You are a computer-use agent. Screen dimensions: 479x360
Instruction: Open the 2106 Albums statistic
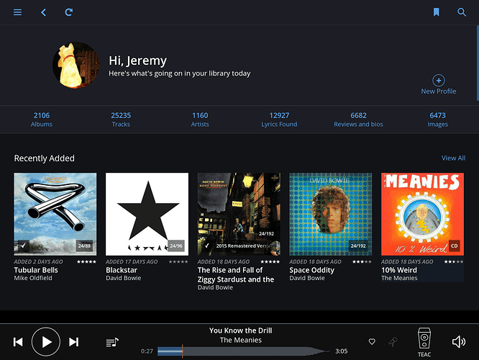pos(42,120)
